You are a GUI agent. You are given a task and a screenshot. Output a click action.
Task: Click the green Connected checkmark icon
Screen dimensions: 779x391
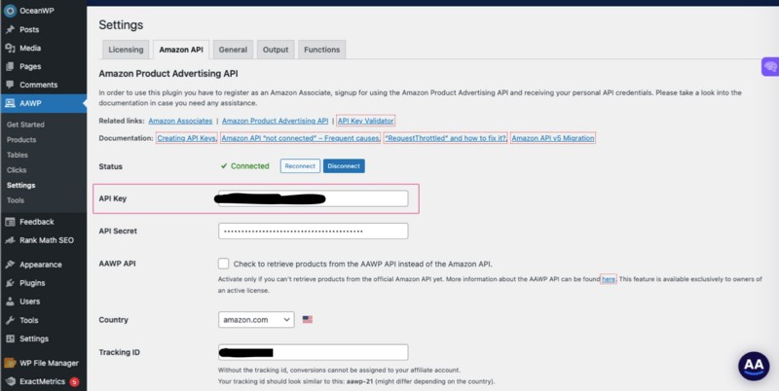pyautogui.click(x=224, y=166)
